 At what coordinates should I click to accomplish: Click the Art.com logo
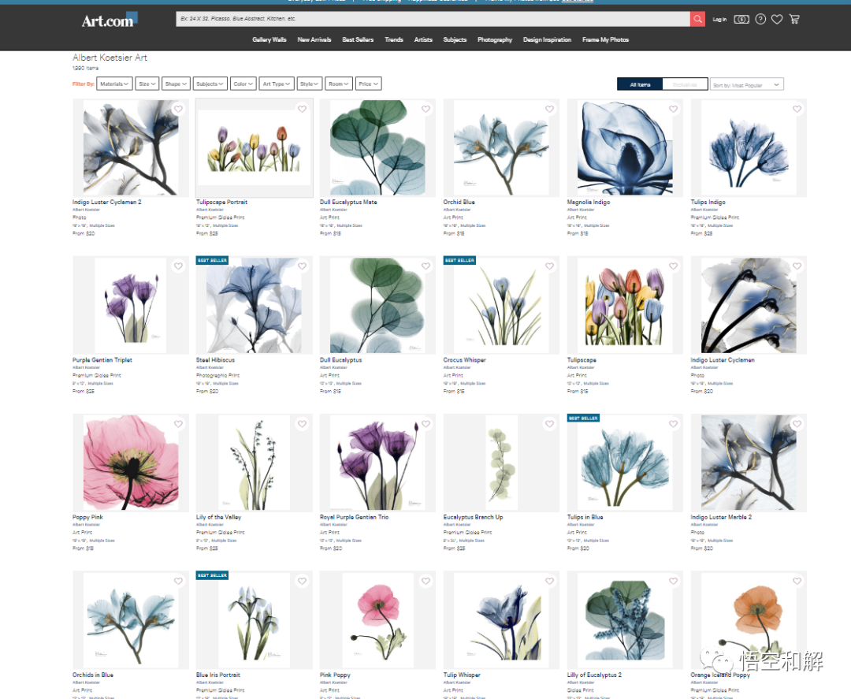pyautogui.click(x=110, y=20)
